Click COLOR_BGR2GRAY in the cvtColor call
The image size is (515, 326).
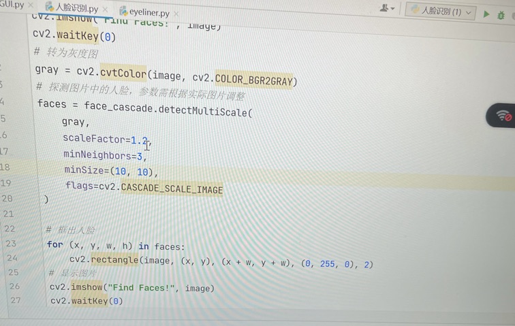[x=253, y=80]
